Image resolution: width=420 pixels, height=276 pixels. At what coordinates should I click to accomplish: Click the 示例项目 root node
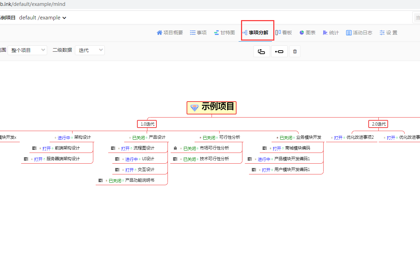pyautogui.click(x=211, y=107)
